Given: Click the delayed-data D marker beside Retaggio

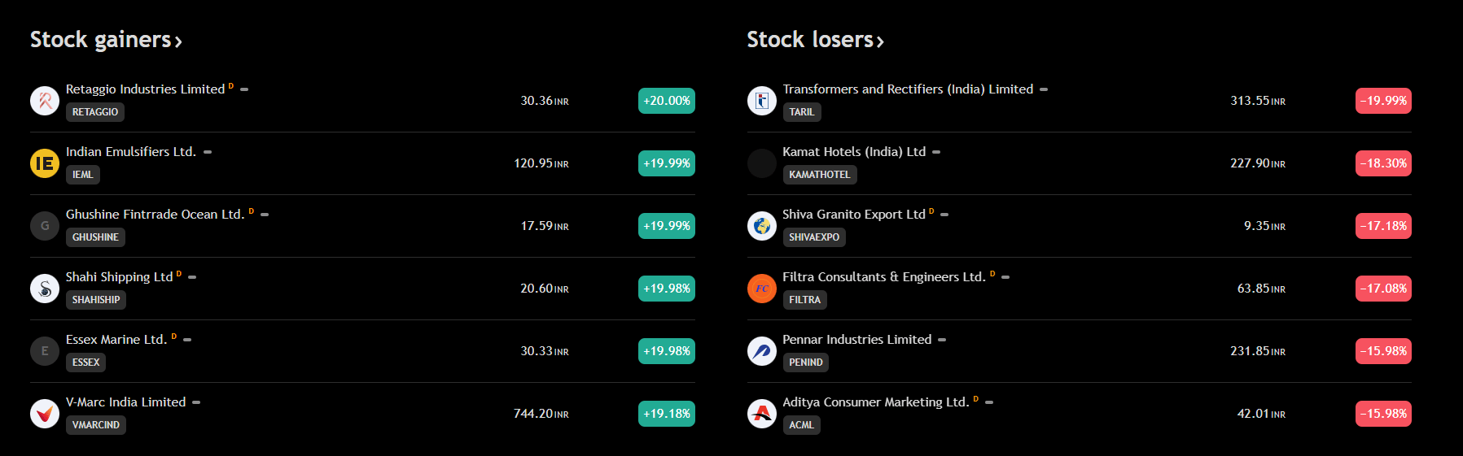Looking at the screenshot, I should (x=231, y=86).
